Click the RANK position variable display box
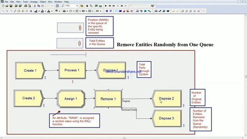 pyautogui.click(x=70, y=28)
